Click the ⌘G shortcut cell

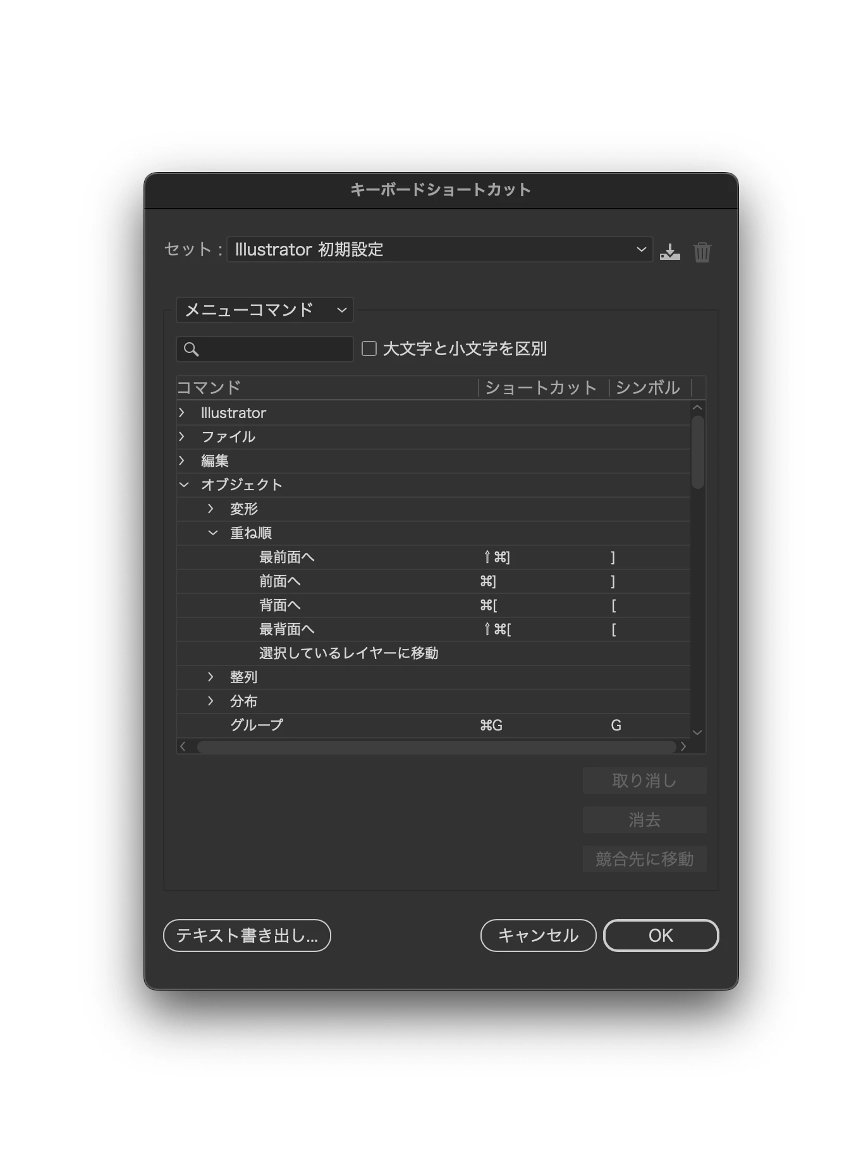point(491,726)
